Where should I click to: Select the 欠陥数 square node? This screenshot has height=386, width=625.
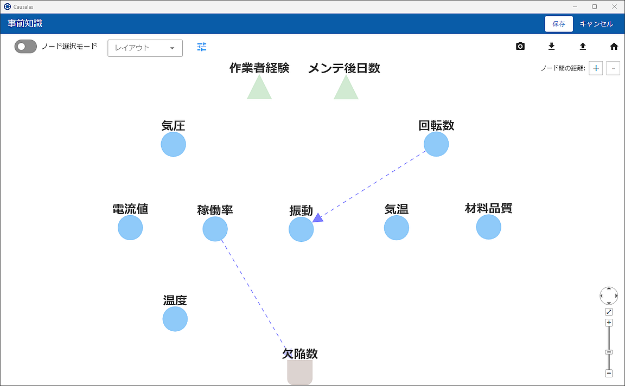coord(299,372)
